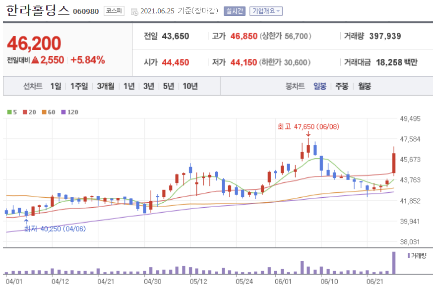Viewport: 433px width, 288px height.
Task: Select the 1주일 line chart tab
Action: pos(79,86)
